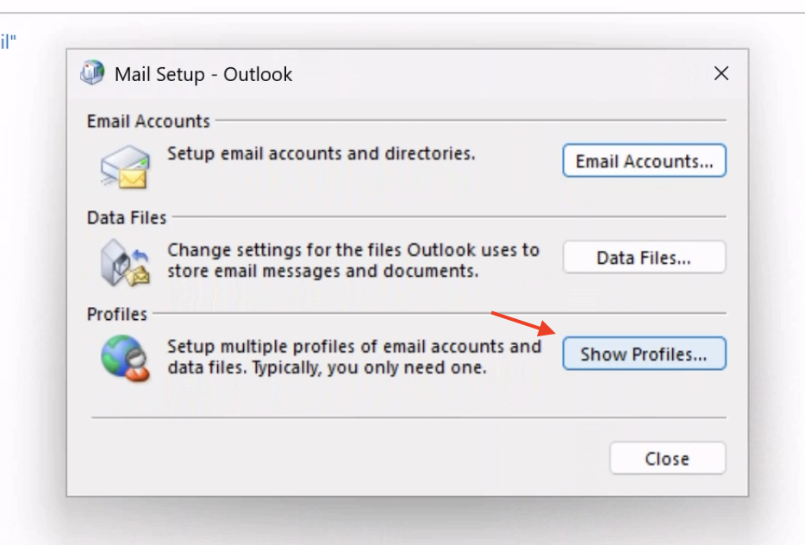Click the Mail Setup title bar icon
The height and width of the screenshot is (545, 805).
coord(92,72)
